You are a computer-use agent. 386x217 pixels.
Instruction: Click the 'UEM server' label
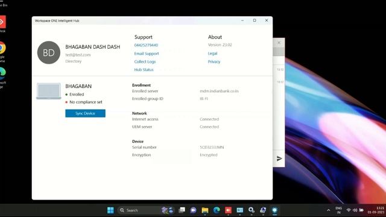point(142,127)
